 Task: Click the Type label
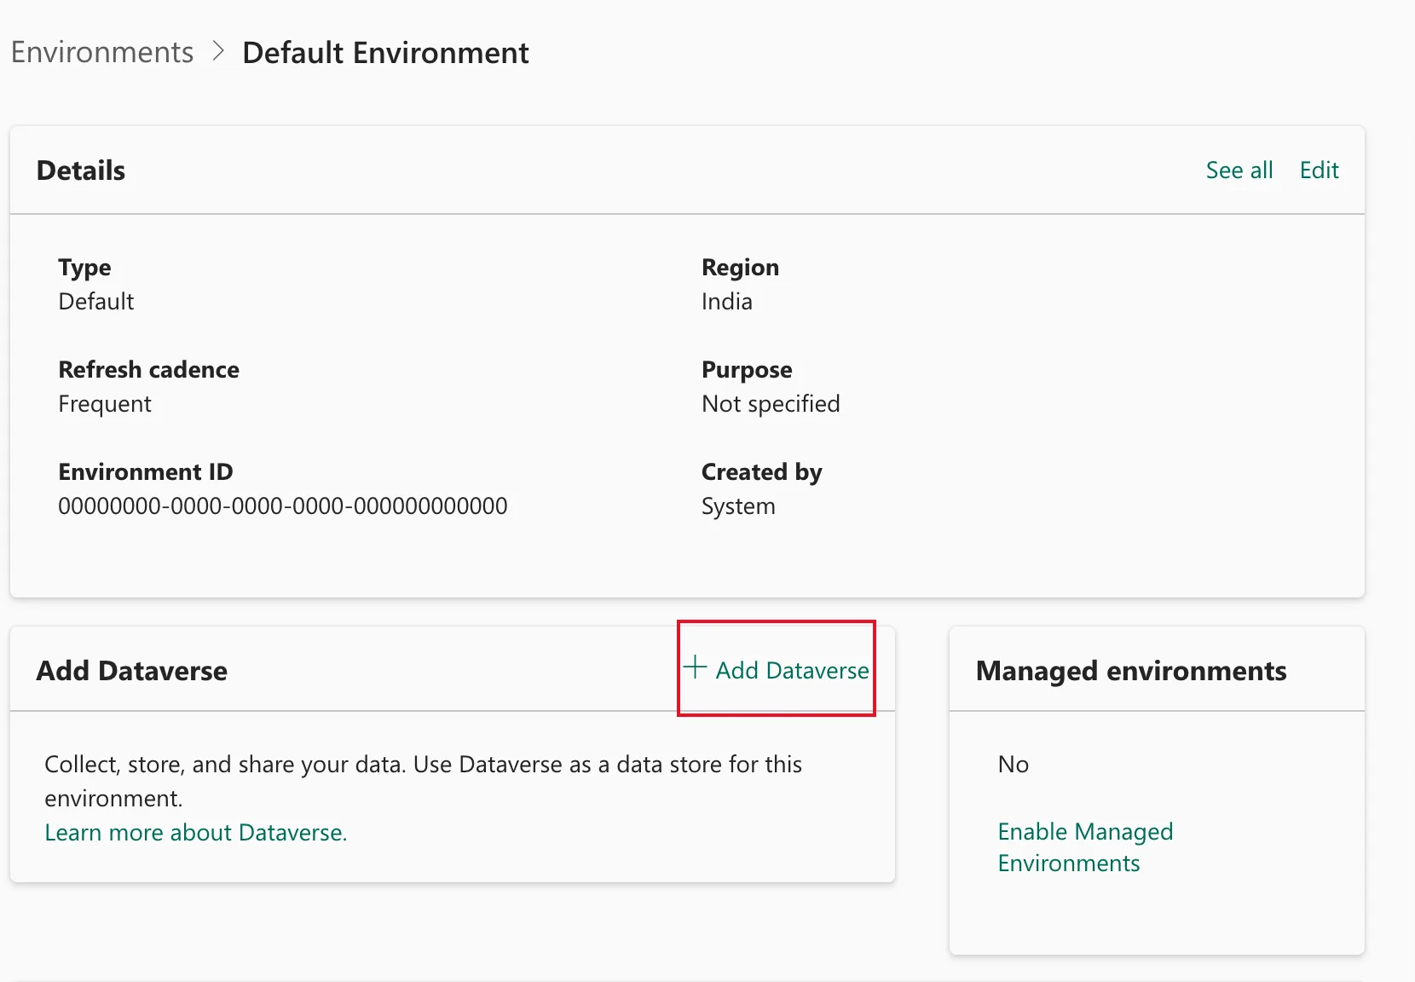[84, 268]
